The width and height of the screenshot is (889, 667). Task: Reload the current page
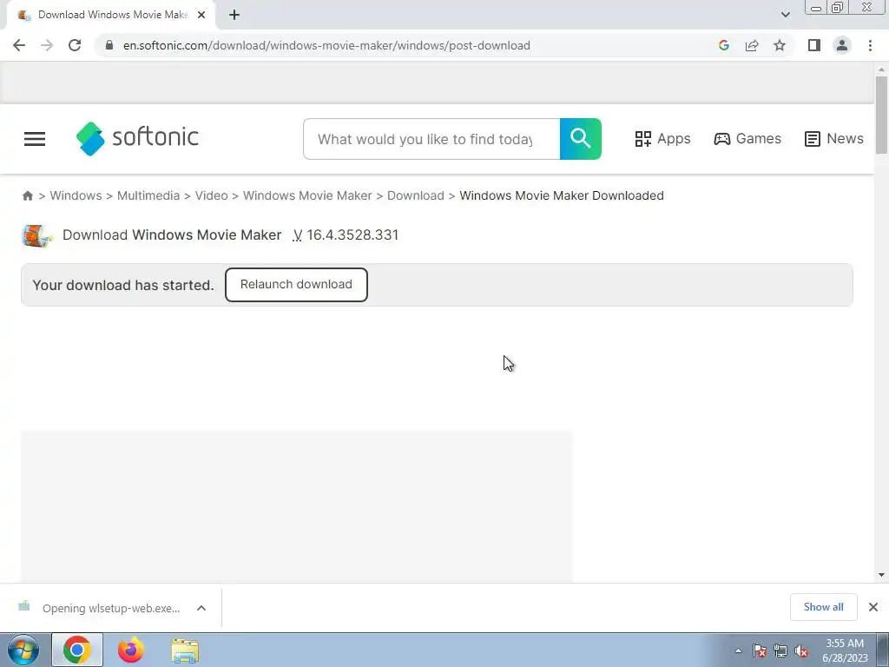[x=75, y=45]
